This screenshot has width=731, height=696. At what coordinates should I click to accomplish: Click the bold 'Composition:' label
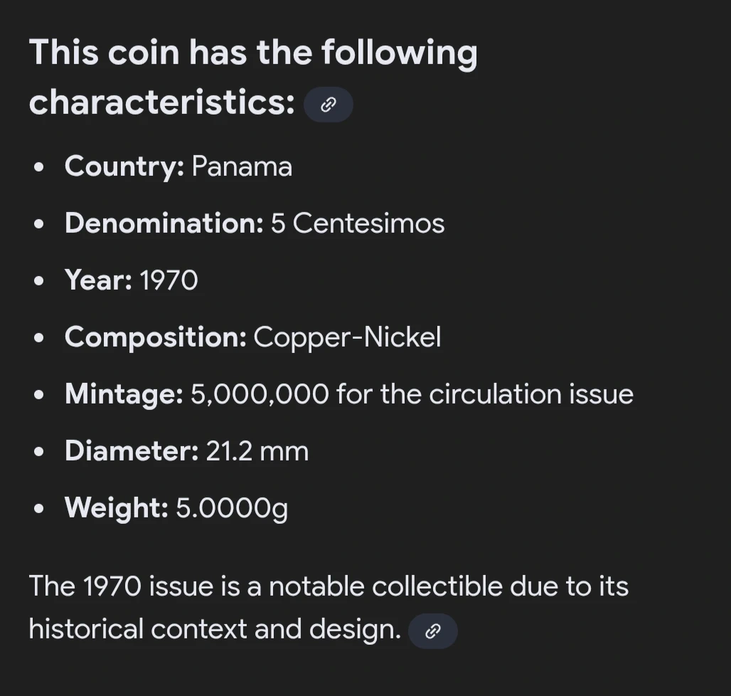(155, 337)
